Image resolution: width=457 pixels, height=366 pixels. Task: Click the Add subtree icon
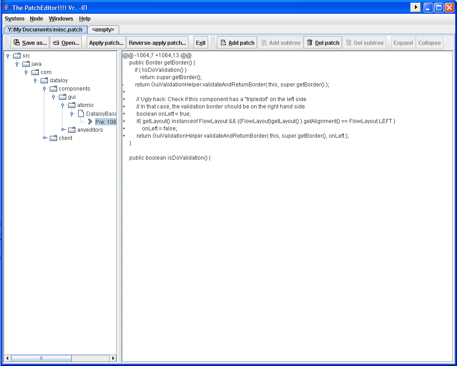(x=264, y=43)
